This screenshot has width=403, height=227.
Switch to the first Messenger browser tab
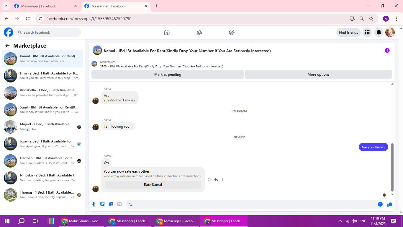[45, 6]
